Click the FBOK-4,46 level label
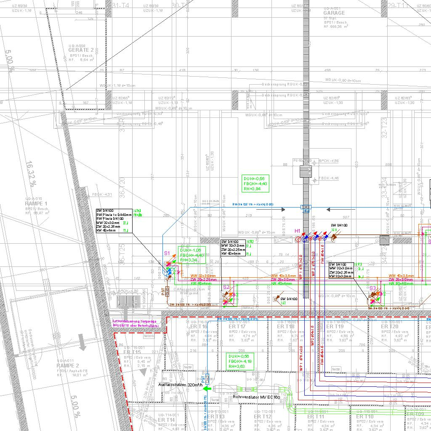Image resolution: width=431 pixels, height=431 pixels. (x=329, y=178)
